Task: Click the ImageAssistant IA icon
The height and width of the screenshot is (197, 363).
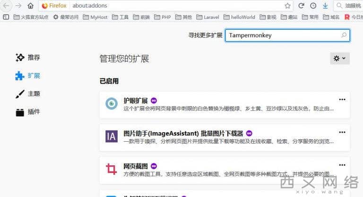Action: tap(112, 137)
